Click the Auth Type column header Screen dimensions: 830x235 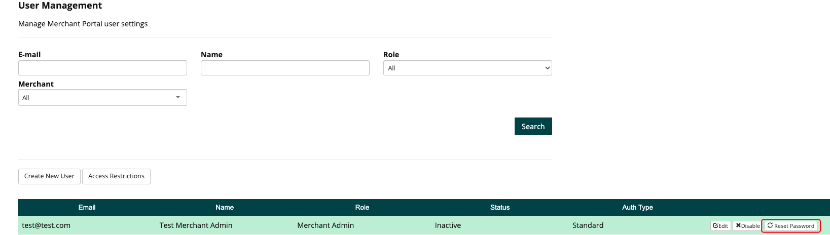(x=637, y=207)
